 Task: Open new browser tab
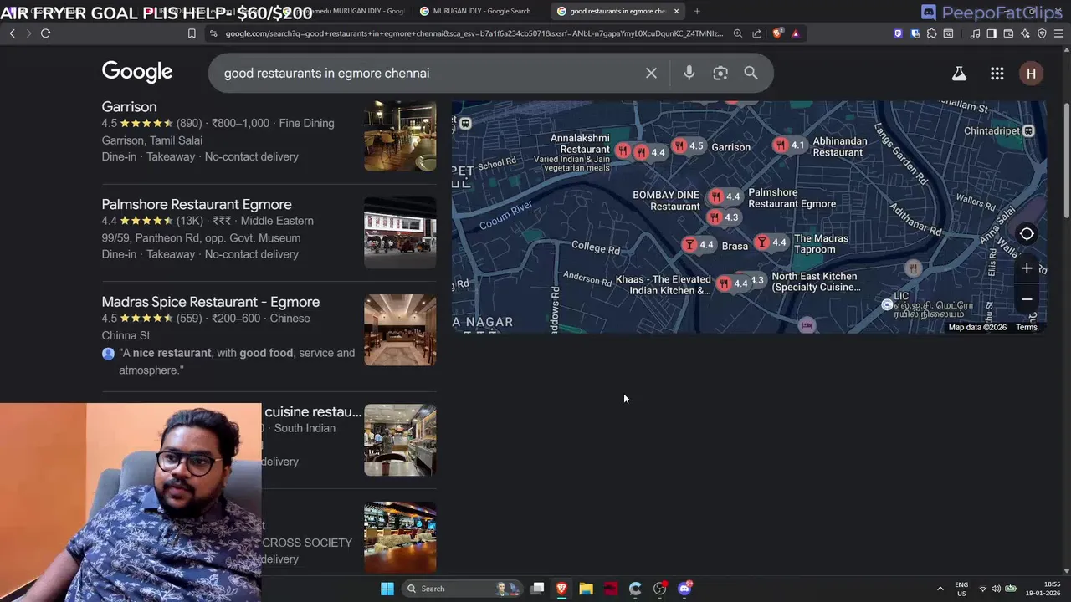(697, 11)
